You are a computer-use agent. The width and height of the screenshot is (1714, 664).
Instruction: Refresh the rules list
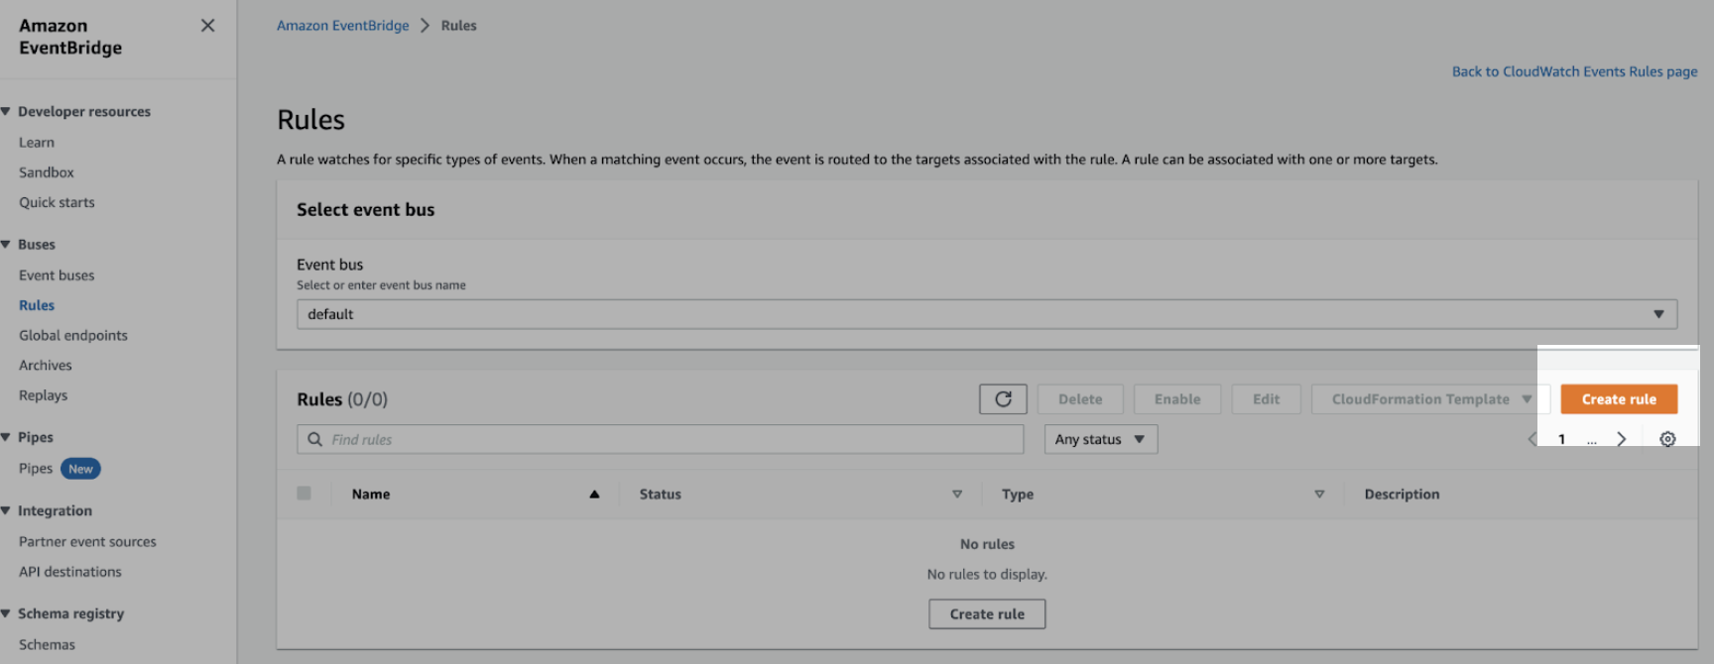coord(1003,399)
